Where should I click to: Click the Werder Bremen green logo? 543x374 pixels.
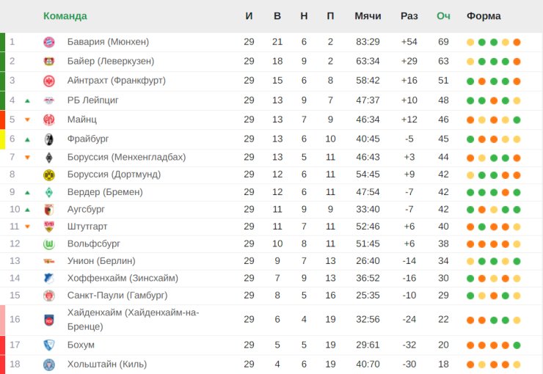pos(49,192)
